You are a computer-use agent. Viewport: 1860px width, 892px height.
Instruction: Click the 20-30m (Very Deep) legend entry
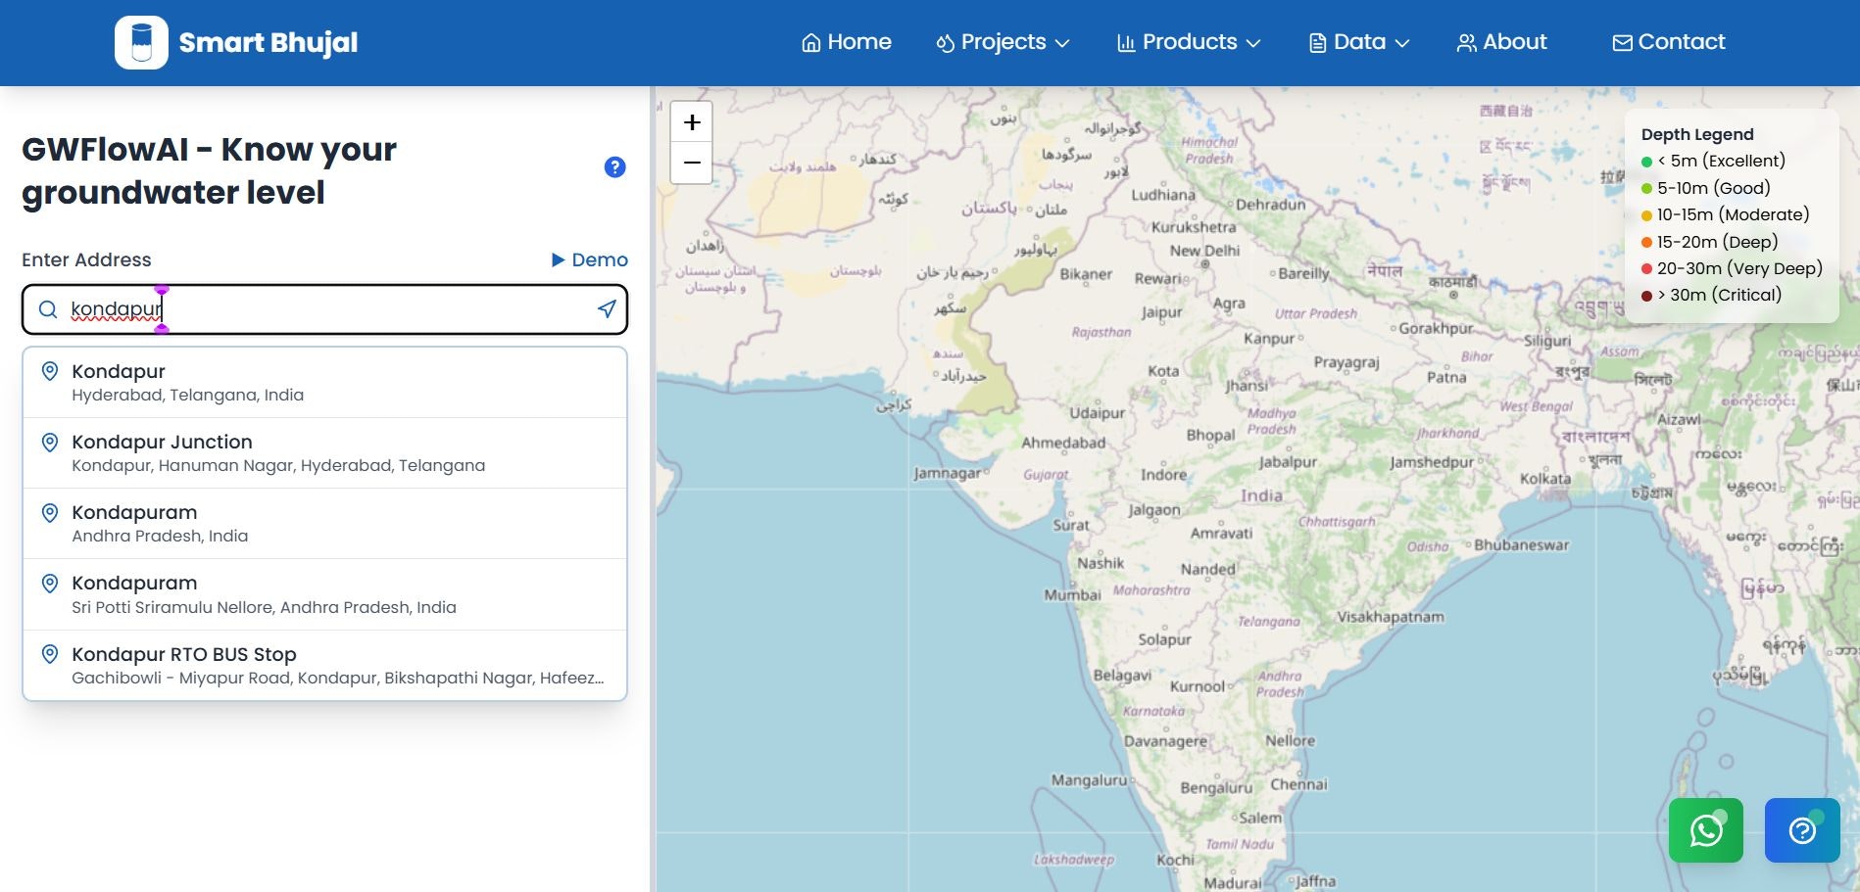pos(1733,268)
